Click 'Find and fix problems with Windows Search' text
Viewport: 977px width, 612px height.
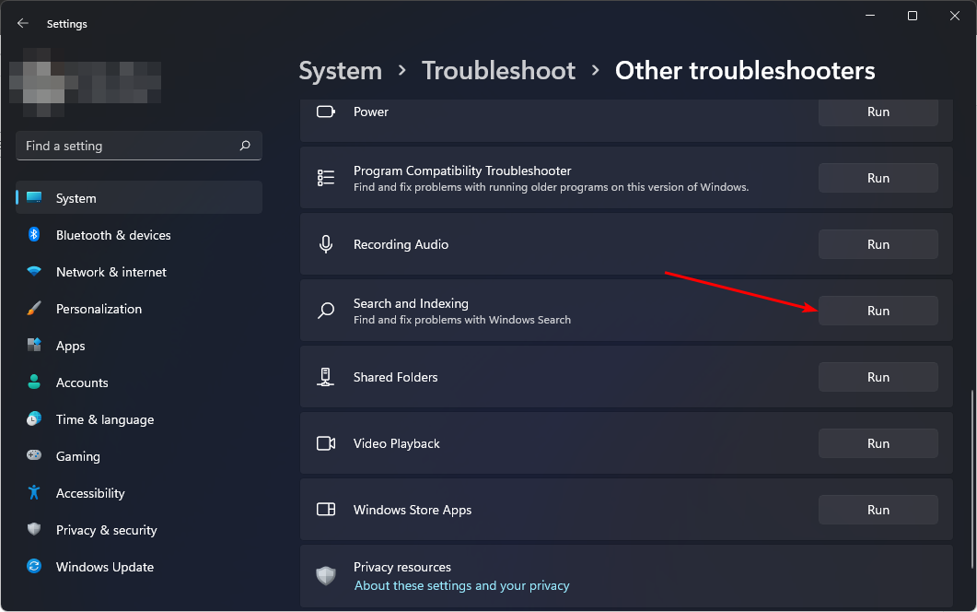point(461,320)
